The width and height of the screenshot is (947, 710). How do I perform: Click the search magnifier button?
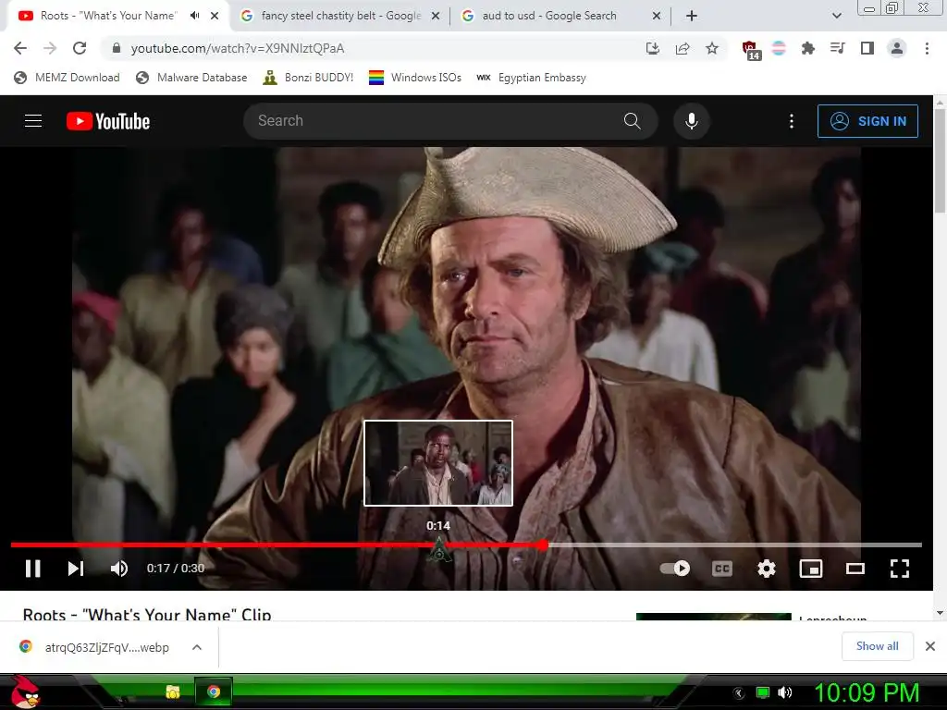point(632,121)
